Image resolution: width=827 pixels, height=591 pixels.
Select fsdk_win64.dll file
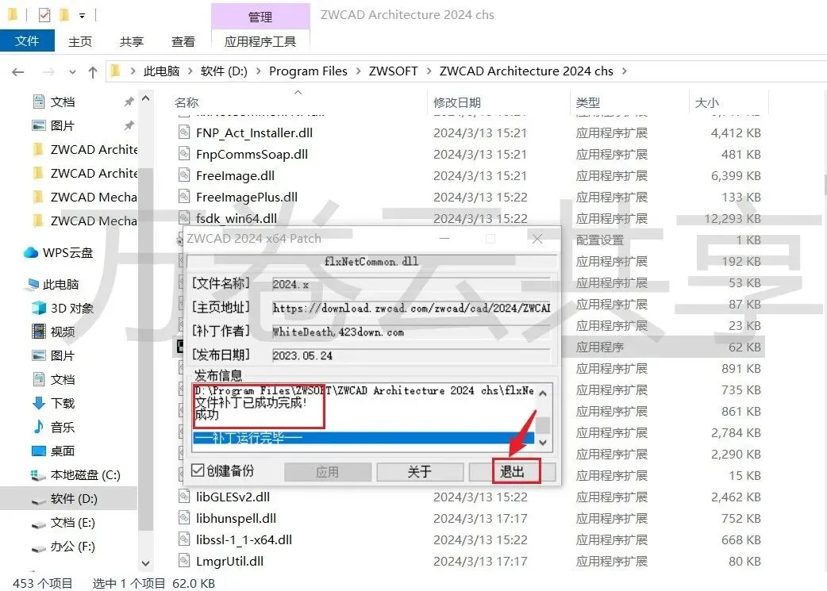237,218
